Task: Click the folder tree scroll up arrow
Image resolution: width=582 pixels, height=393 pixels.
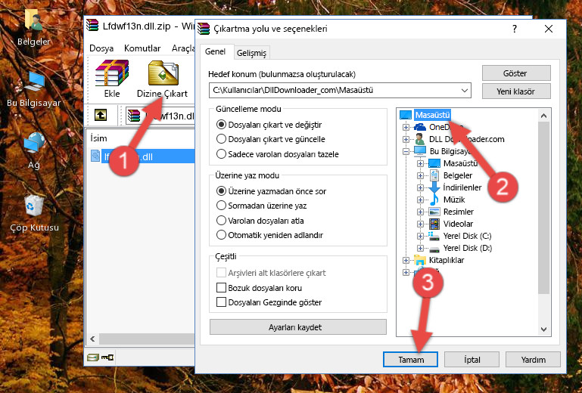Action: [543, 116]
